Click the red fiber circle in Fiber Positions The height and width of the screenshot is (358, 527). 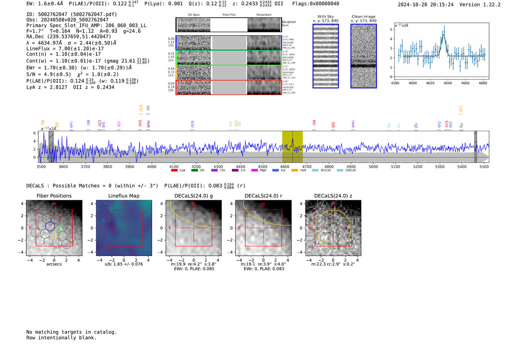coord(56,219)
